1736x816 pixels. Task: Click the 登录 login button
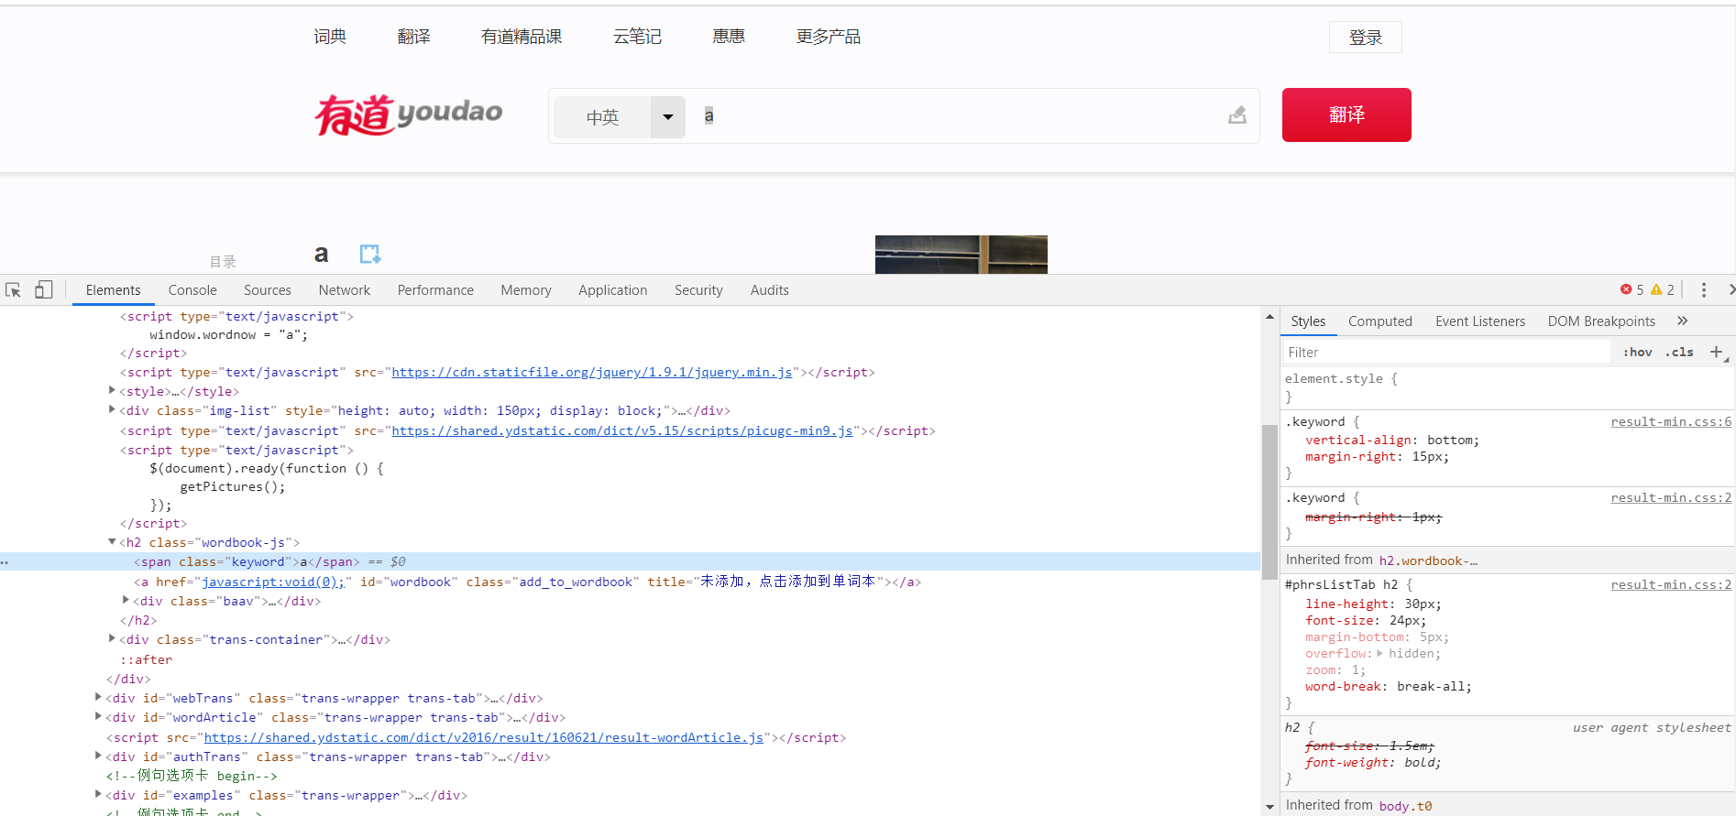coord(1366,38)
